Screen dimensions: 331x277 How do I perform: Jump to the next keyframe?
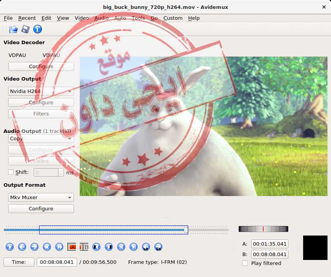[59, 247]
